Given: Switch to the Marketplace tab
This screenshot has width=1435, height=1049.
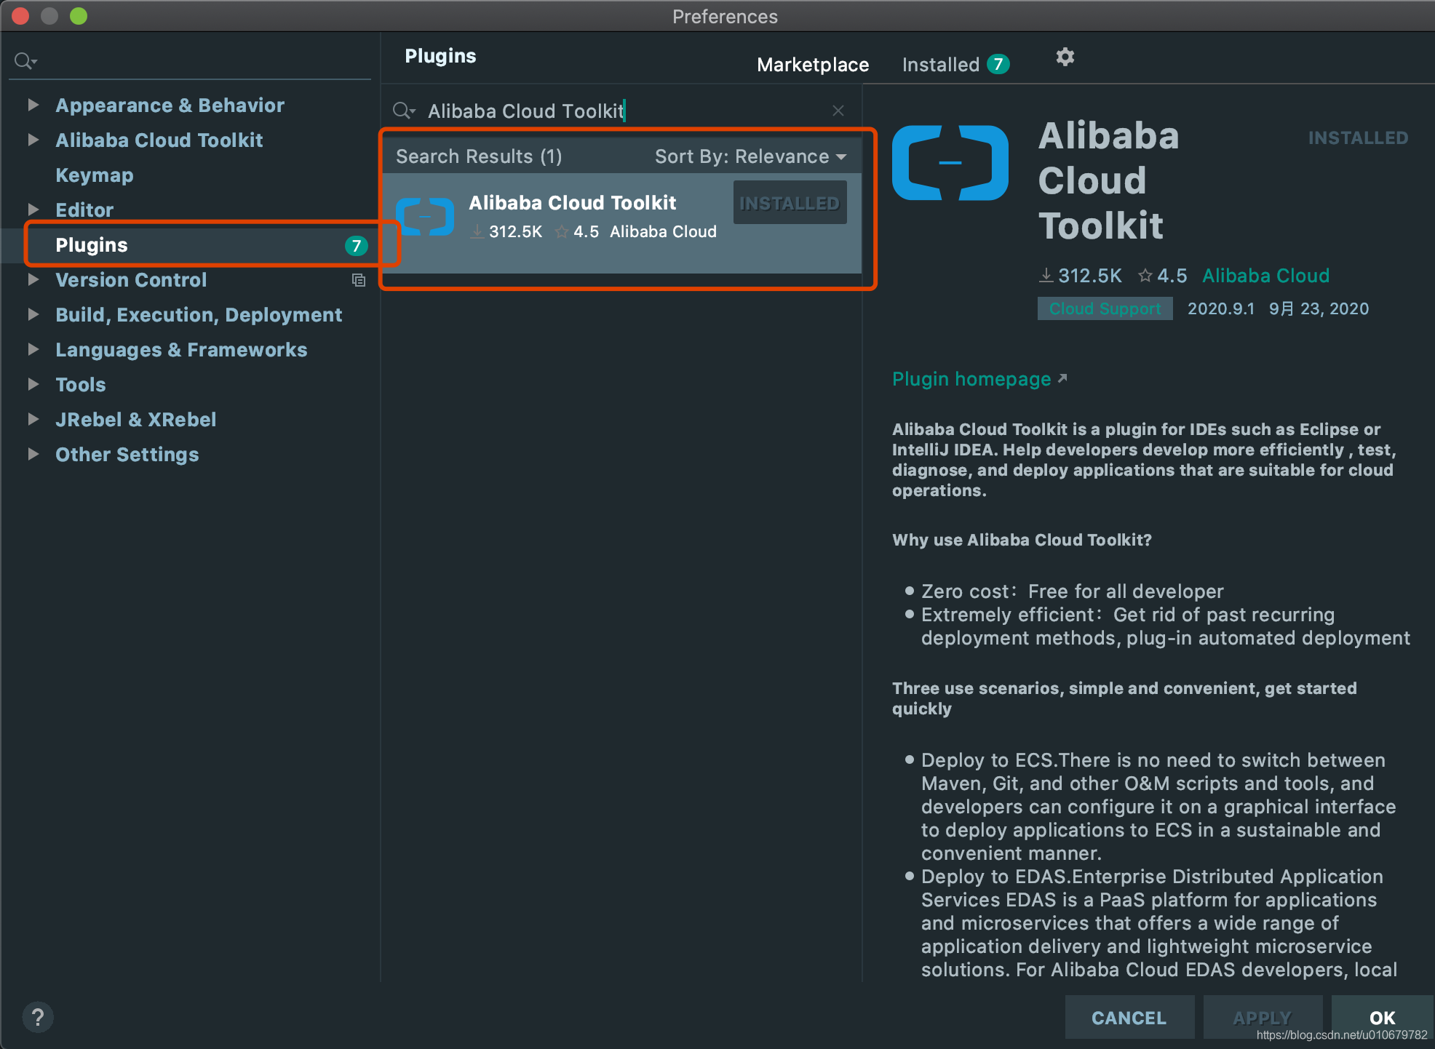Looking at the screenshot, I should coord(812,65).
